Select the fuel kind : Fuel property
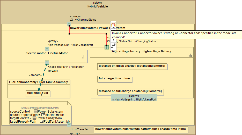 tap(38, 93)
